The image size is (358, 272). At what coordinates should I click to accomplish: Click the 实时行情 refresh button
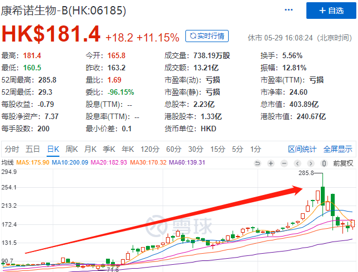pyautogui.click(x=207, y=36)
